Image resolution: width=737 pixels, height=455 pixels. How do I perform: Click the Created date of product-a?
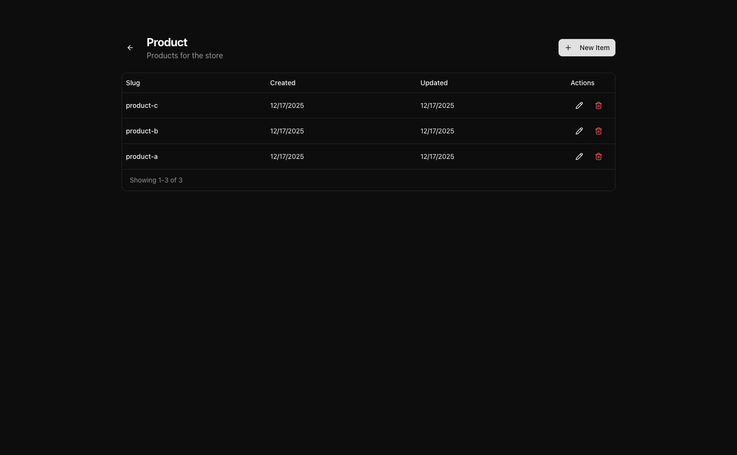[287, 156]
